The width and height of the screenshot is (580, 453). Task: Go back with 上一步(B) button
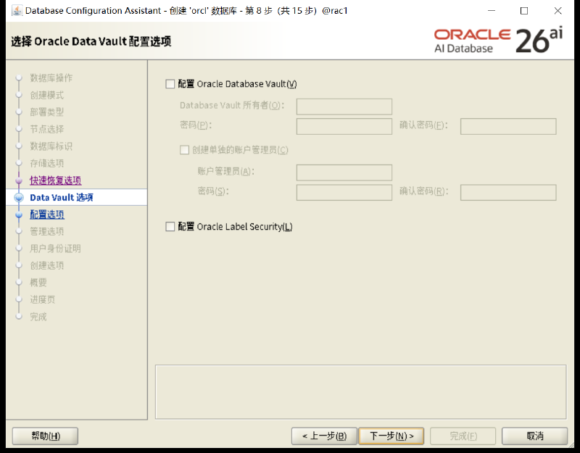tap(324, 436)
